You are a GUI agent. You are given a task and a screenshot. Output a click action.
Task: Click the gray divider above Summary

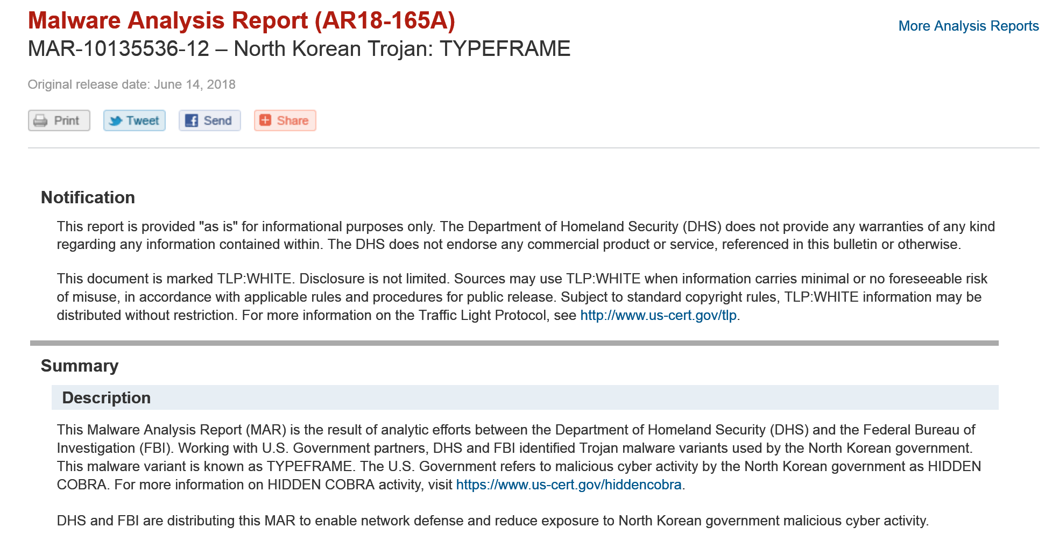[x=514, y=343]
